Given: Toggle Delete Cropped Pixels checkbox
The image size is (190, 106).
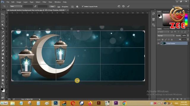Looking at the screenshot, I should pos(83,6).
